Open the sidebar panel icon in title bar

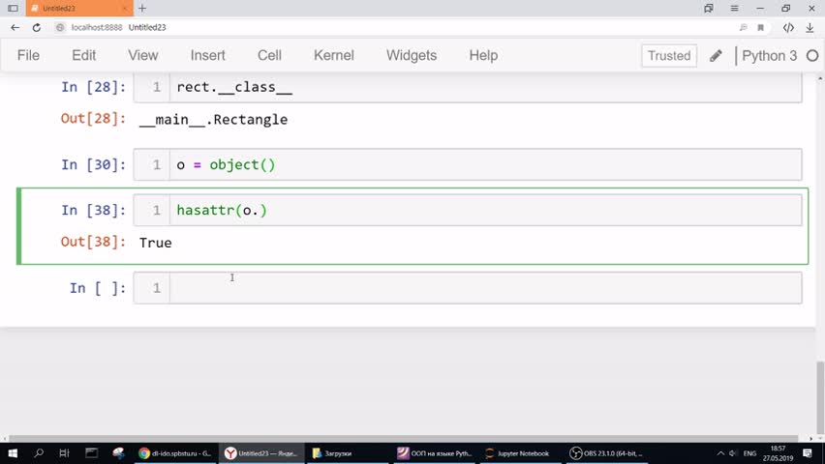pyautogui.click(x=13, y=9)
